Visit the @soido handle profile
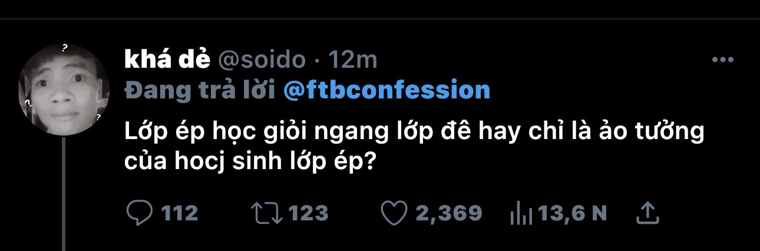The width and height of the screenshot is (760, 251). (262, 60)
